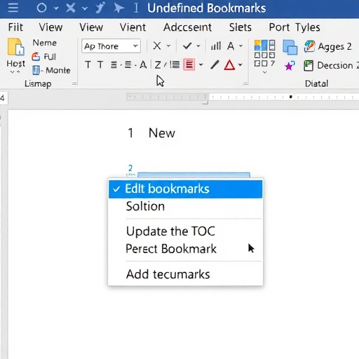
Task: Click the letter A icon next to the bars
Action: (x=231, y=46)
